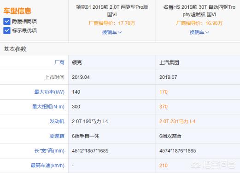This screenshot has height=173, width=240.
Task: Click the 名爵HS 厂商指导价 16.98万 price
Action: click(199, 23)
